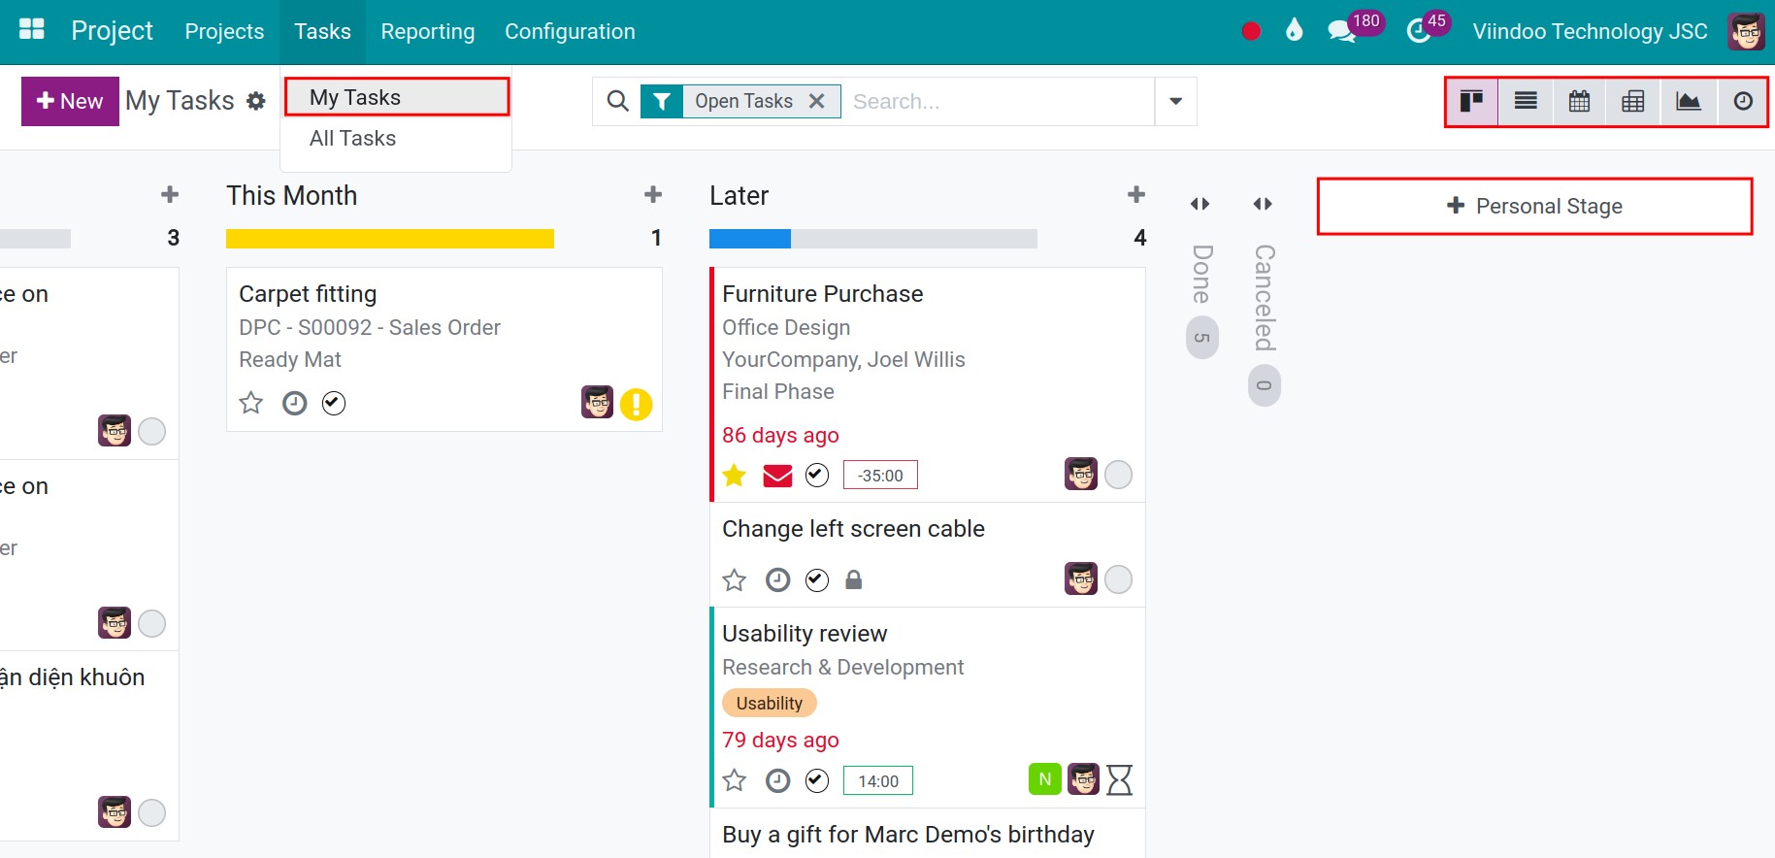
Task: Open activity clock on Carpet fitting
Action: click(x=294, y=403)
